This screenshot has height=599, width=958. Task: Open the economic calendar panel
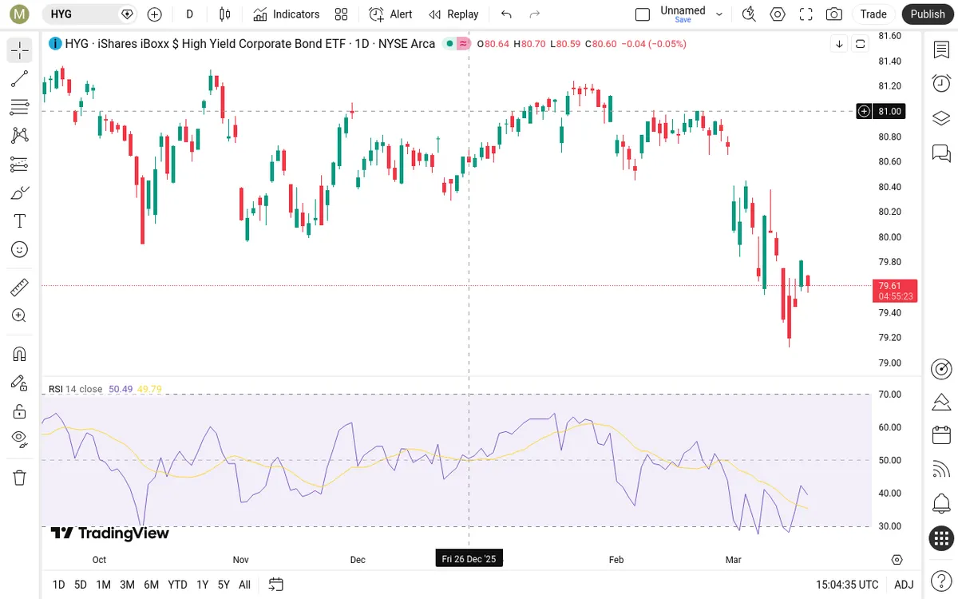(x=941, y=435)
